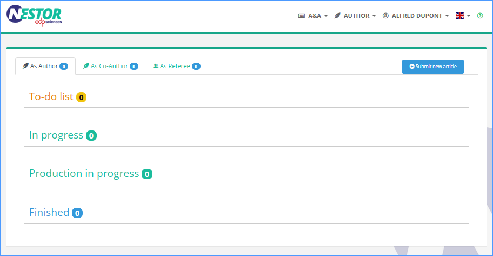Click the feather icon next to AUTHOR
Viewport: 493px width, 256px height.
337,16
